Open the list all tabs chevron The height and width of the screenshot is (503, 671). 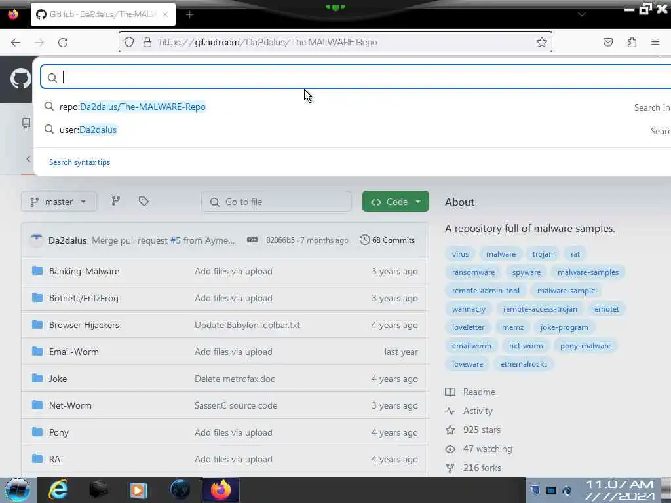(x=582, y=14)
